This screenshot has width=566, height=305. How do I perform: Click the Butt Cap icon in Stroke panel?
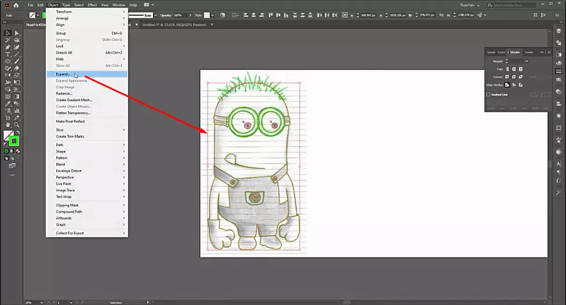click(x=507, y=69)
